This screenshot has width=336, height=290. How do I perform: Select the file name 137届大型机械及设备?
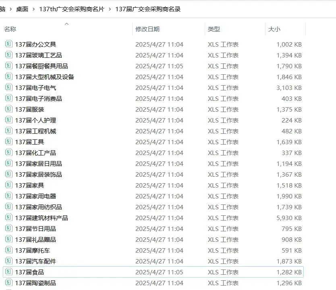point(45,77)
